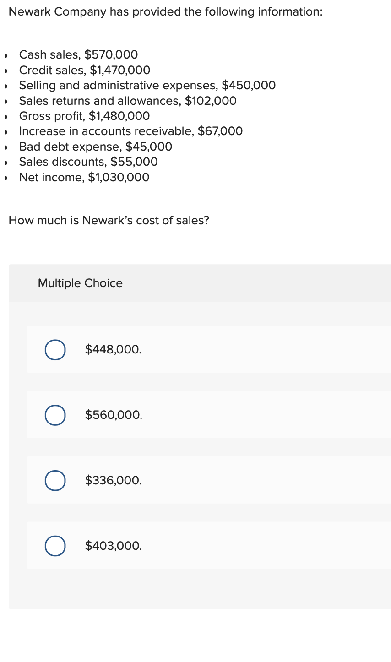The height and width of the screenshot is (662, 391).
Task: Pick the $336,000 answer circle
Action: coord(55,481)
